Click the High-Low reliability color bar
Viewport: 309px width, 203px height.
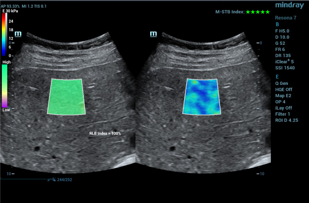click(x=5, y=85)
